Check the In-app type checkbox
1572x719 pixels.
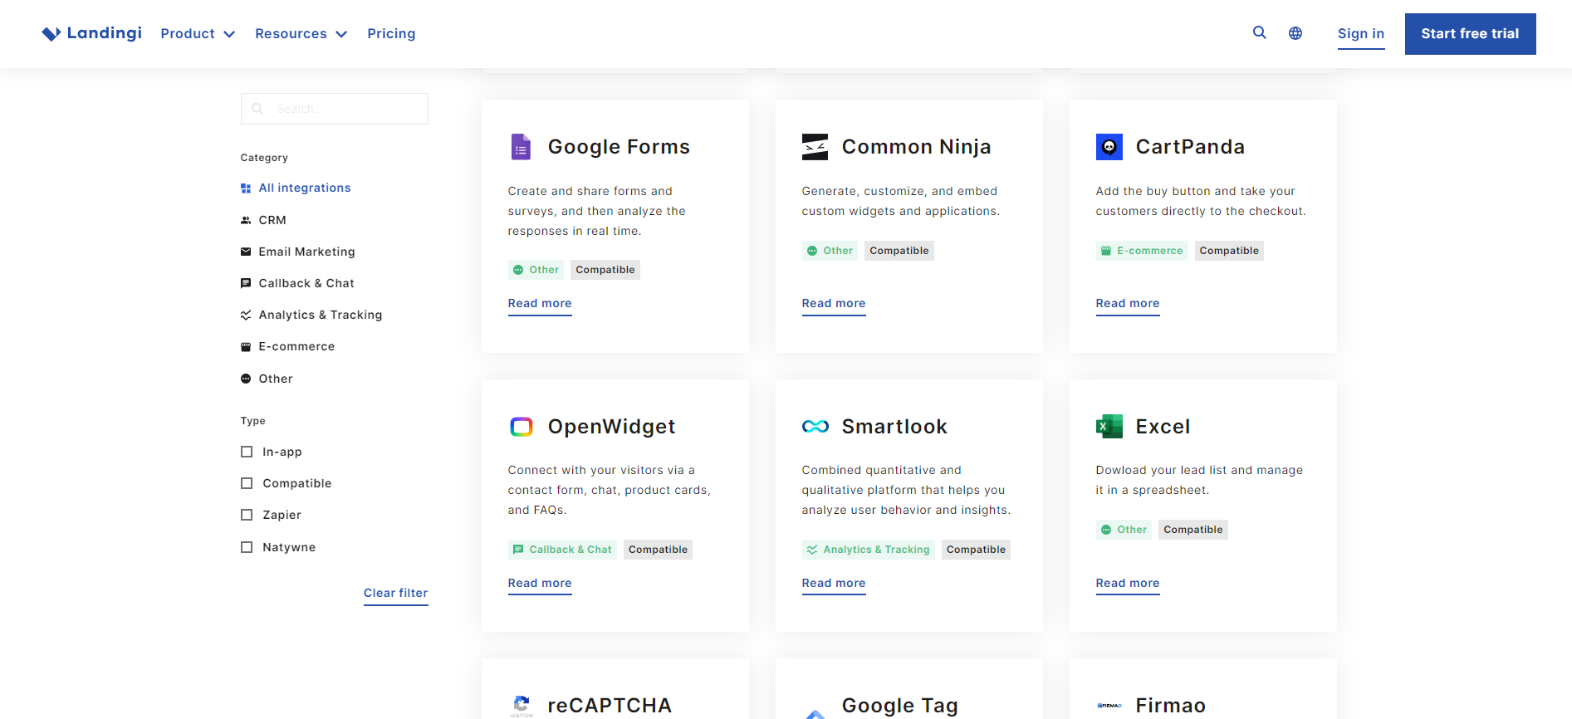coord(247,452)
